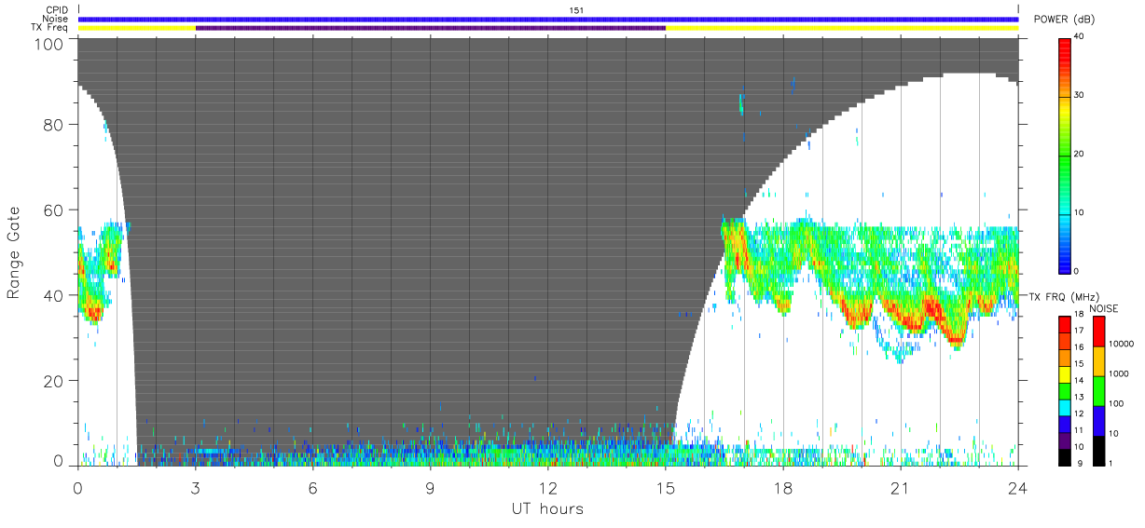Screen dimensions: 1145x528
Task: Click power scale label 40
Action: (1081, 37)
